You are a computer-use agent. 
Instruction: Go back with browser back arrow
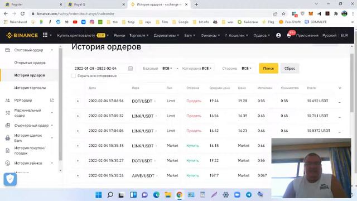click(6, 13)
